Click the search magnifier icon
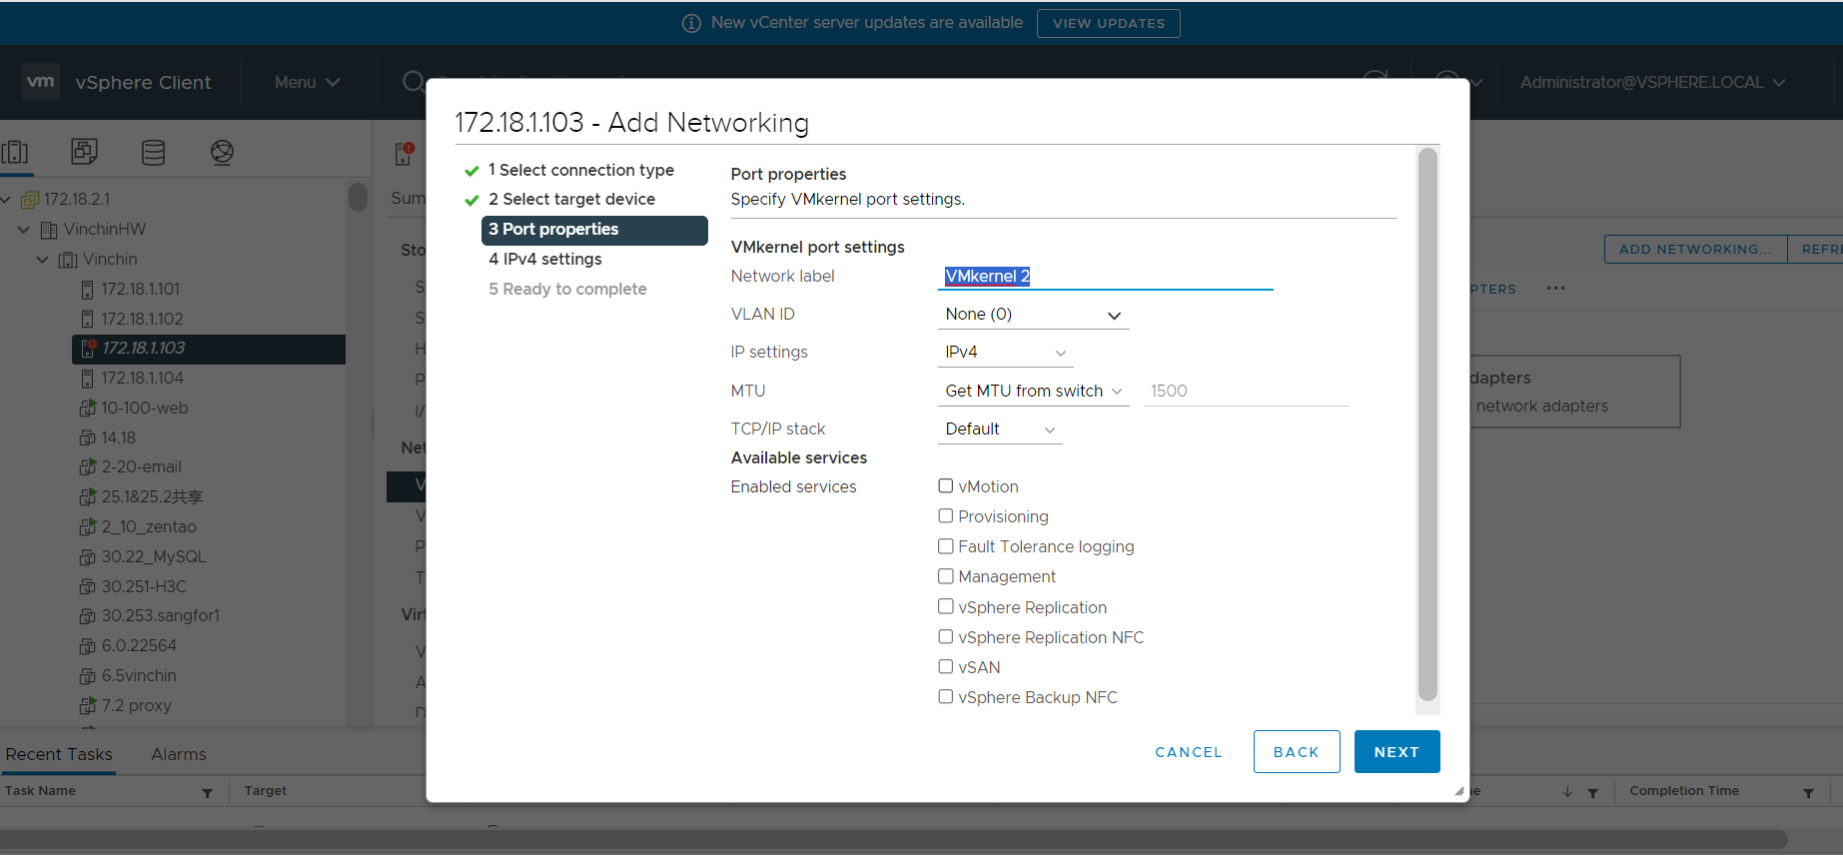The image size is (1843, 855). click(x=414, y=82)
